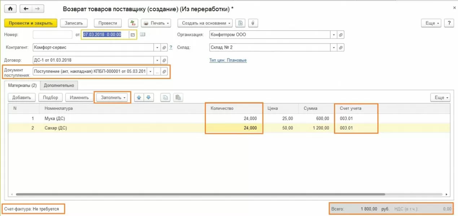Click the Сумма column header
This screenshot has height=216, width=458.
[x=317, y=108]
